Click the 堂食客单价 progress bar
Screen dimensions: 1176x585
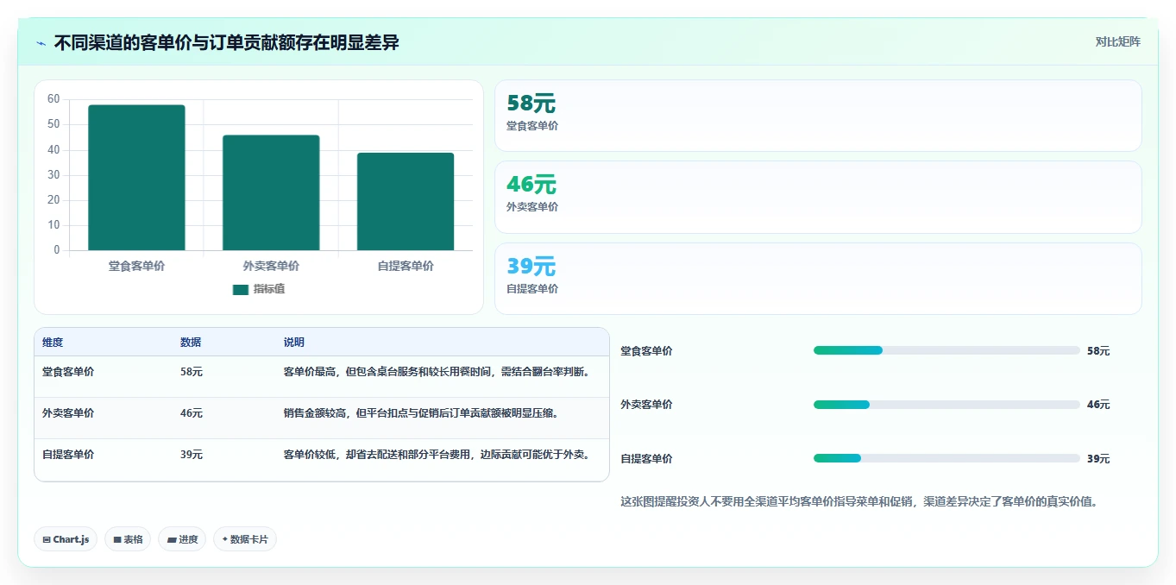(x=946, y=350)
